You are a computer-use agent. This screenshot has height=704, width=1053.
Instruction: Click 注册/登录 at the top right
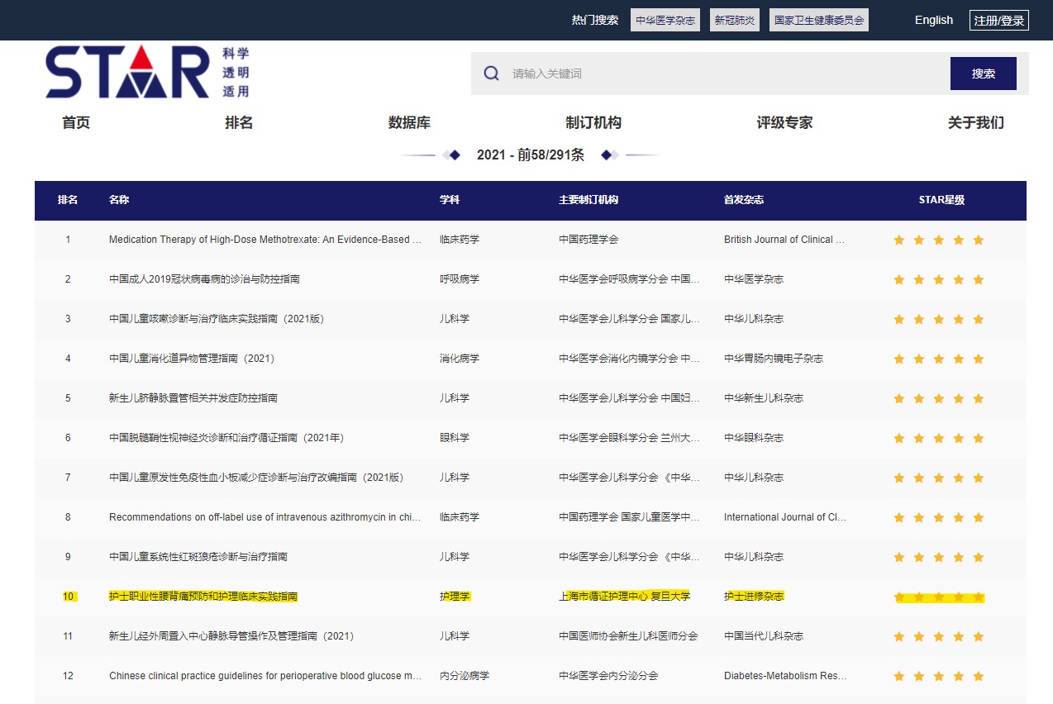(999, 20)
